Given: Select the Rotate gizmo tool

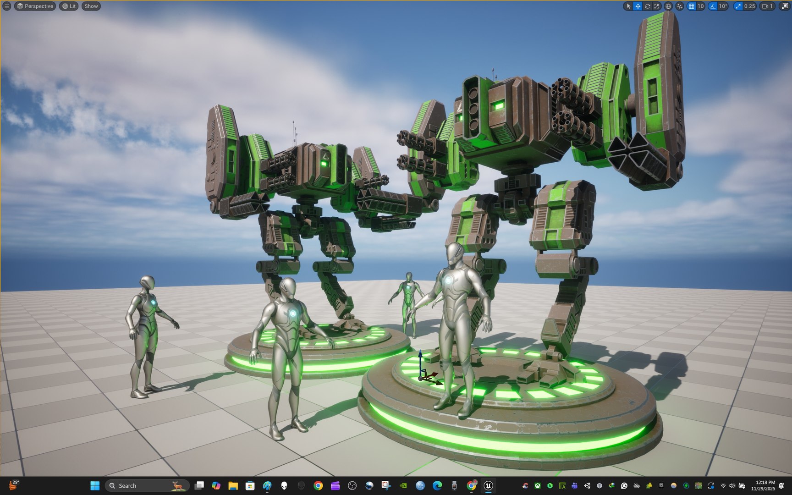Looking at the screenshot, I should point(647,6).
